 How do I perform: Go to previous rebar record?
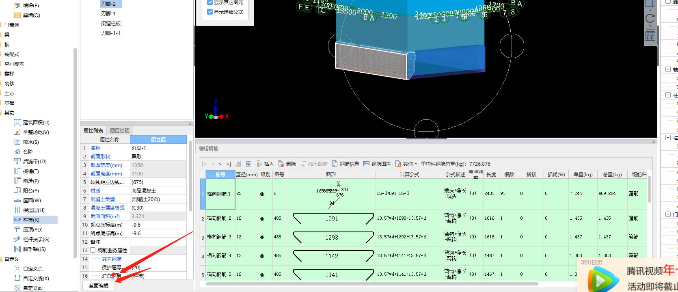coord(212,164)
